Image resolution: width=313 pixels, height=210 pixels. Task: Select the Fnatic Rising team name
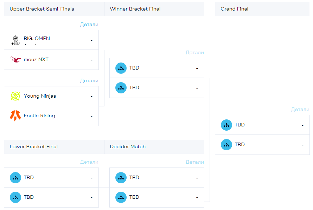point(39,116)
